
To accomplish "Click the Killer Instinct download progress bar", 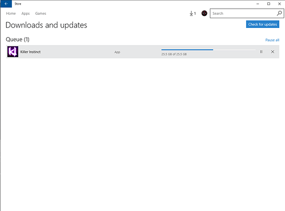I will [209, 50].
